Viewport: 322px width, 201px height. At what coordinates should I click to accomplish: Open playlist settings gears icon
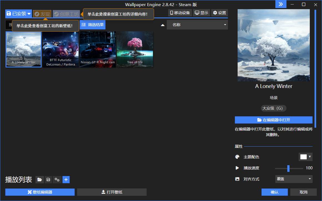[x=57, y=180]
